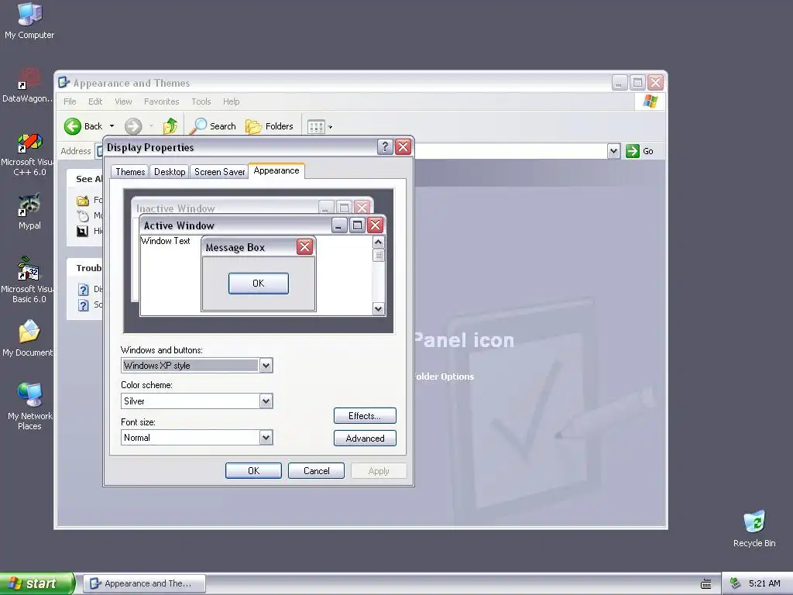Toggle the Folders pane button

[x=269, y=126]
